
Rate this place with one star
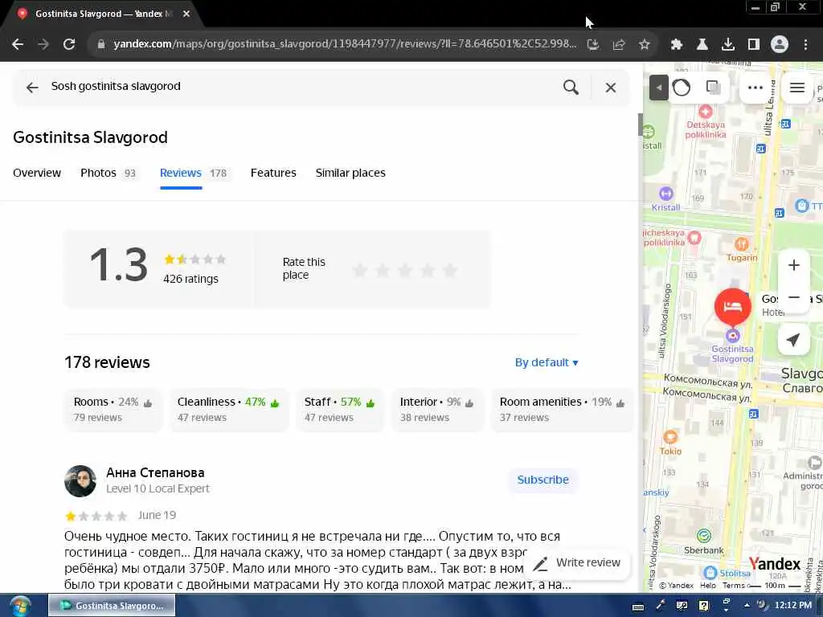(360, 270)
